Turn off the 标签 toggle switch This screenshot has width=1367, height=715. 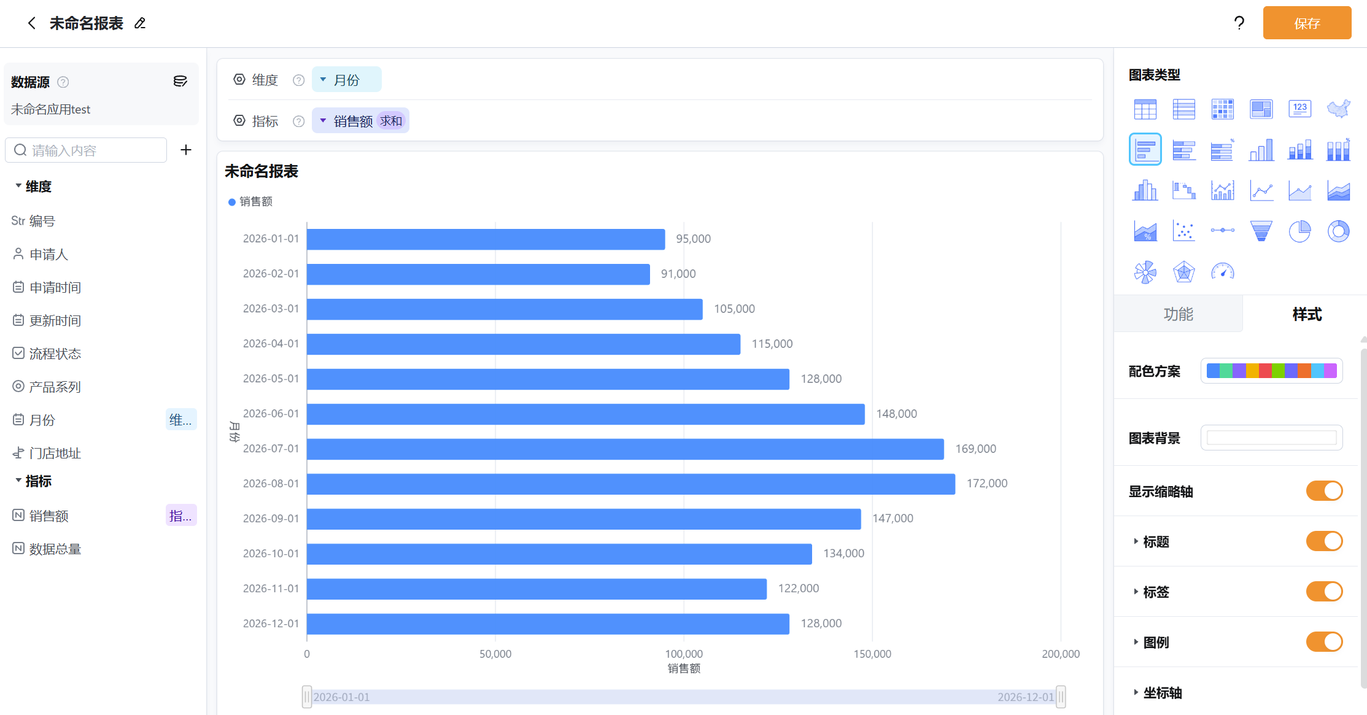point(1324,592)
